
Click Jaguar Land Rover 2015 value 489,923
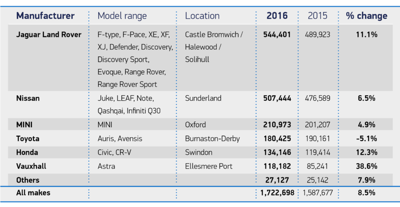(x=317, y=34)
